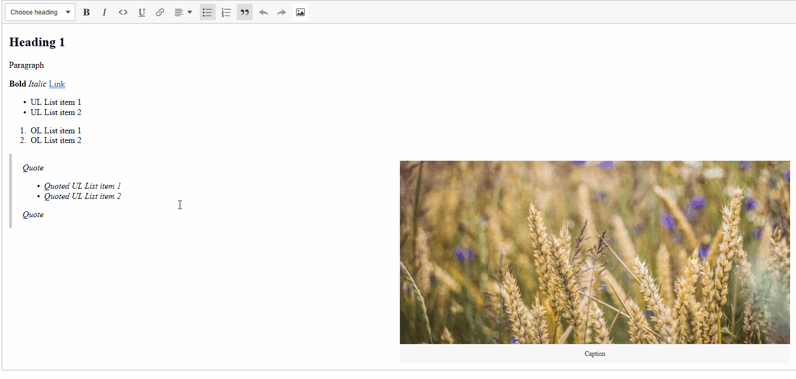Apply inline code formatting
Image resolution: width=796 pixels, height=379 pixels.
[x=123, y=12]
